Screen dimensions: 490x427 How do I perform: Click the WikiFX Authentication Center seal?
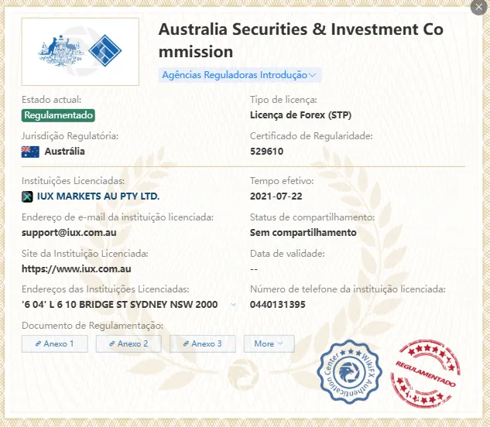349,372
